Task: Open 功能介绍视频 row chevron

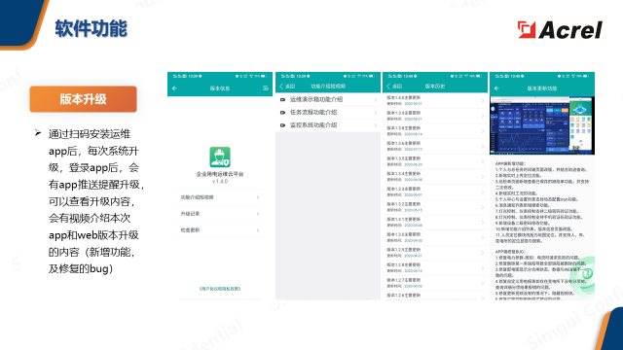Action: (x=258, y=197)
